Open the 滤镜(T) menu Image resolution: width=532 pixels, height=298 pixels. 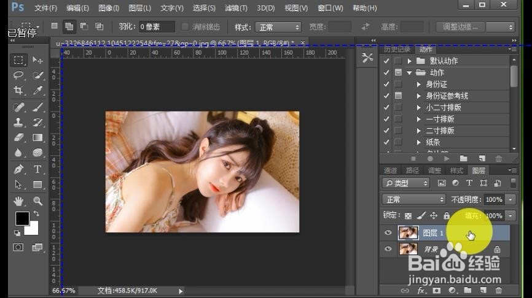[x=236, y=8]
